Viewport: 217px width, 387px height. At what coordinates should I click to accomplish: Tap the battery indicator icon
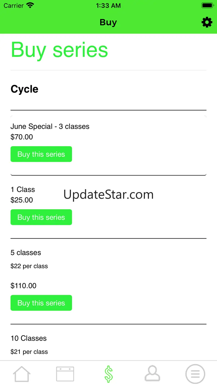click(x=207, y=6)
